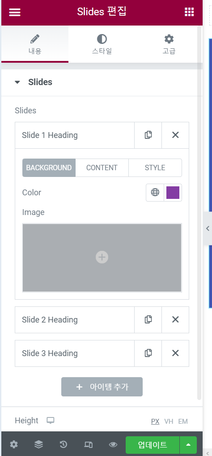This screenshot has height=456, width=212.
Task: Remove the Slide 2 Heading item
Action: click(x=175, y=320)
